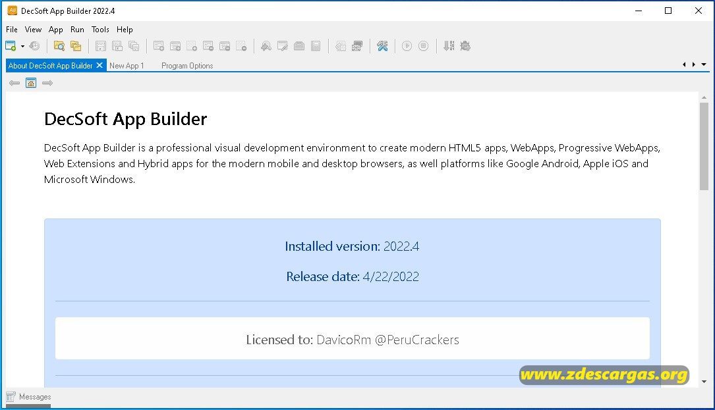Open the tab list dropdown arrow

(x=704, y=64)
